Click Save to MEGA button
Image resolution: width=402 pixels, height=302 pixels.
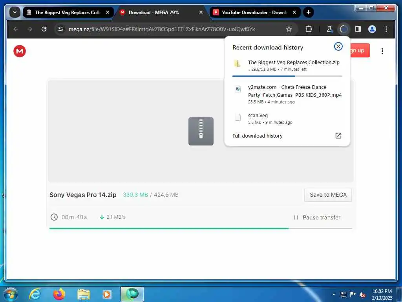coord(328,195)
